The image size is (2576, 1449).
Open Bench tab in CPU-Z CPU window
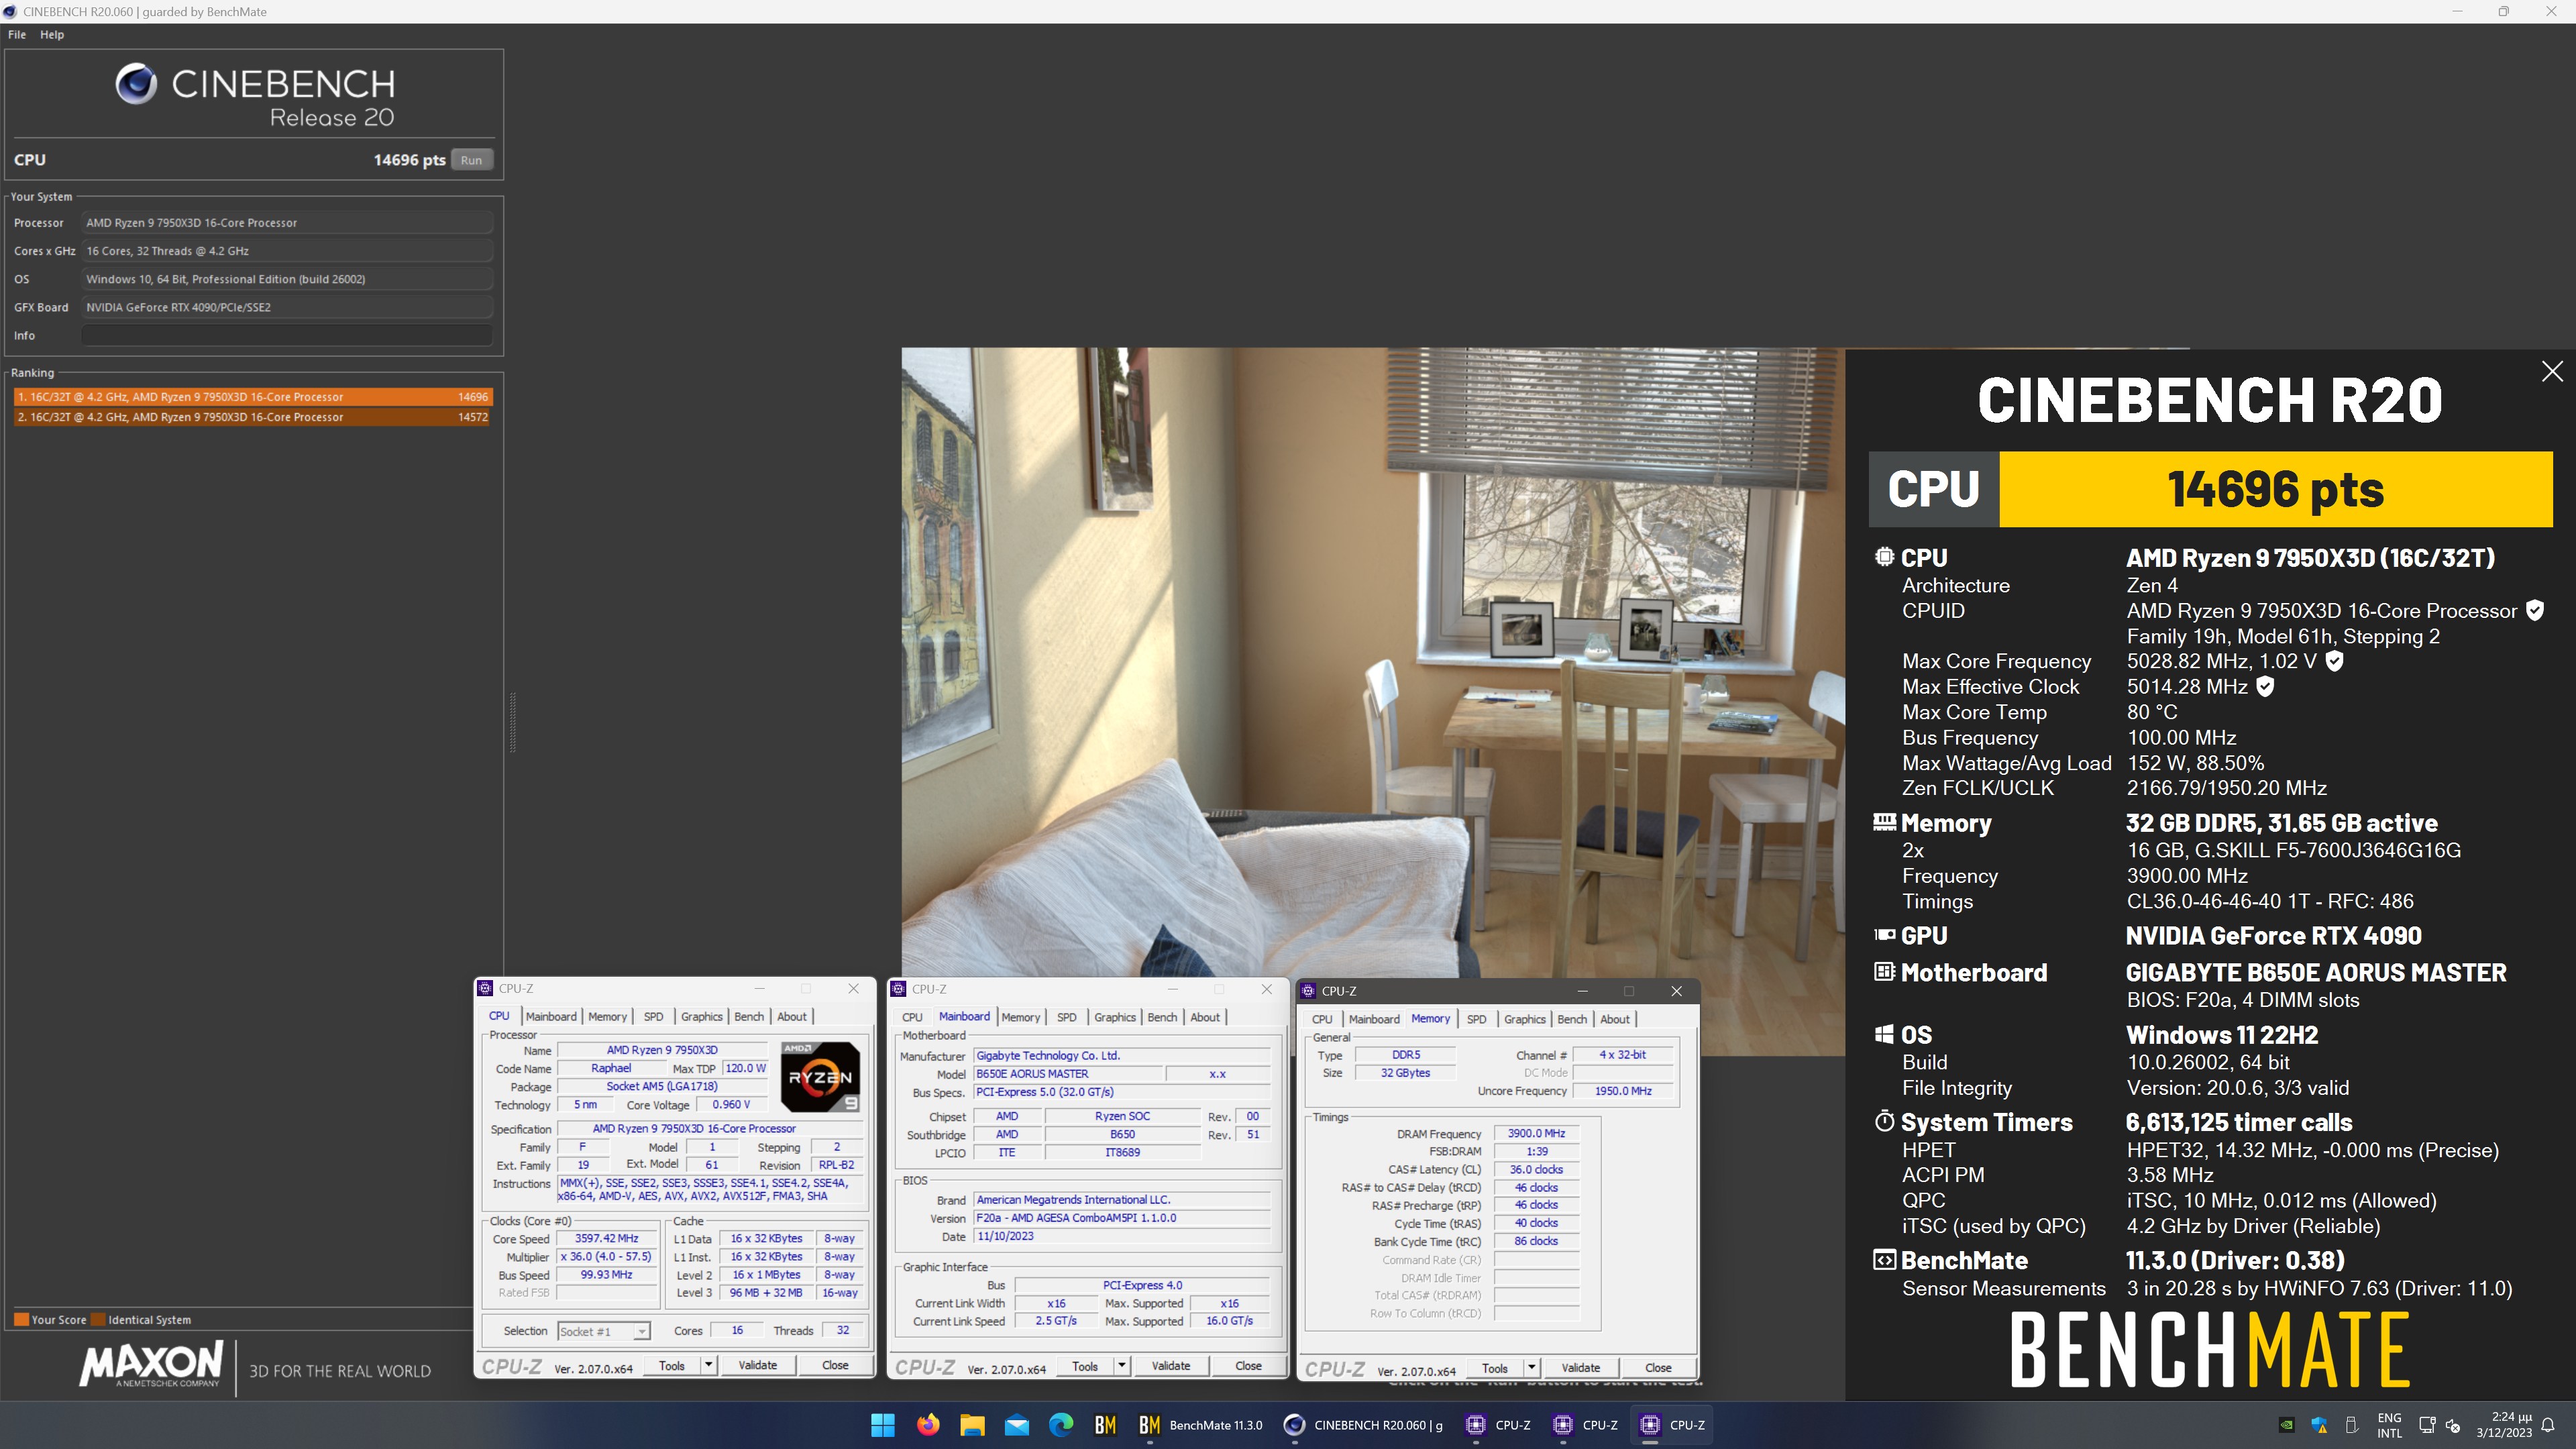point(749,1017)
